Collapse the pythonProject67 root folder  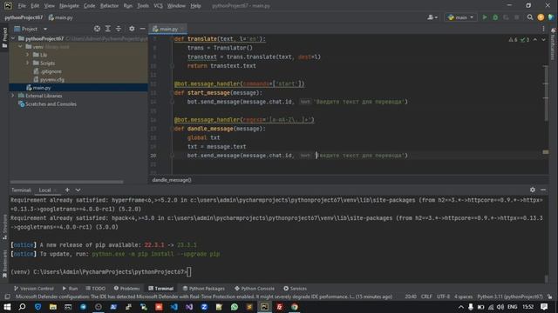point(13,38)
